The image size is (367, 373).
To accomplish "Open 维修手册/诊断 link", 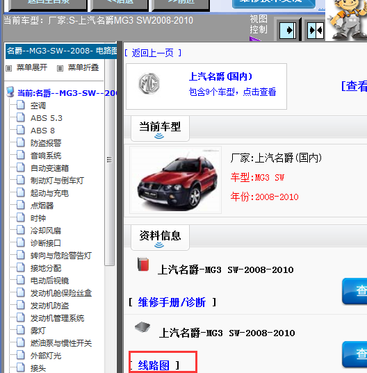I will 172,302.
